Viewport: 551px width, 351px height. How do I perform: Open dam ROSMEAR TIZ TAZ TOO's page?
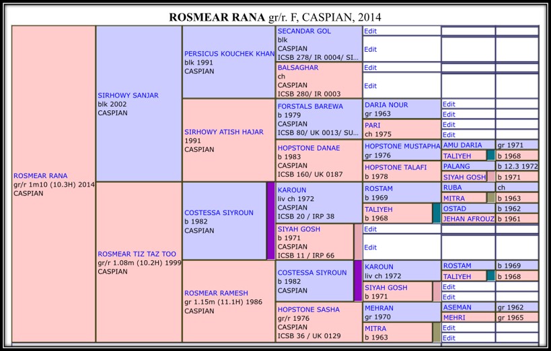[x=137, y=253]
